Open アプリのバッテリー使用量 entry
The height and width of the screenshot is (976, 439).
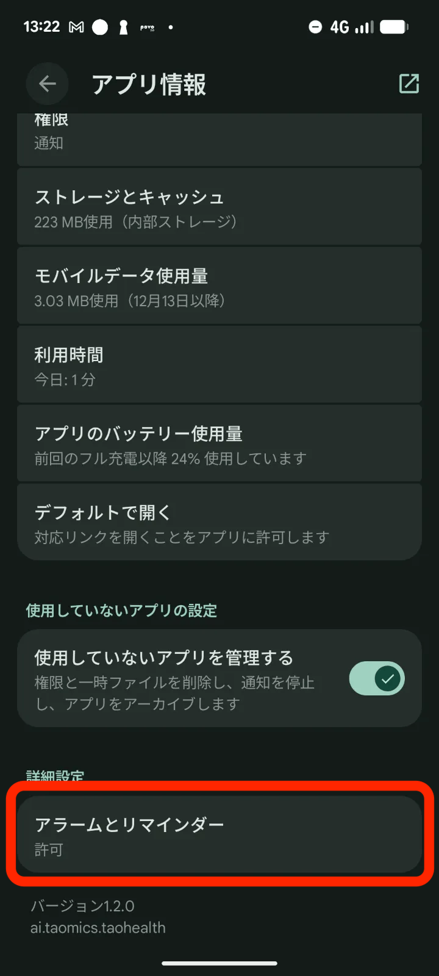[220, 443]
